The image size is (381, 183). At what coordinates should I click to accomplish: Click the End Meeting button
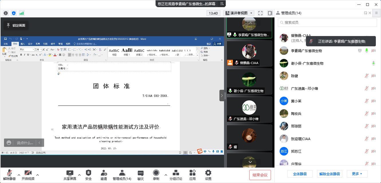(260, 175)
